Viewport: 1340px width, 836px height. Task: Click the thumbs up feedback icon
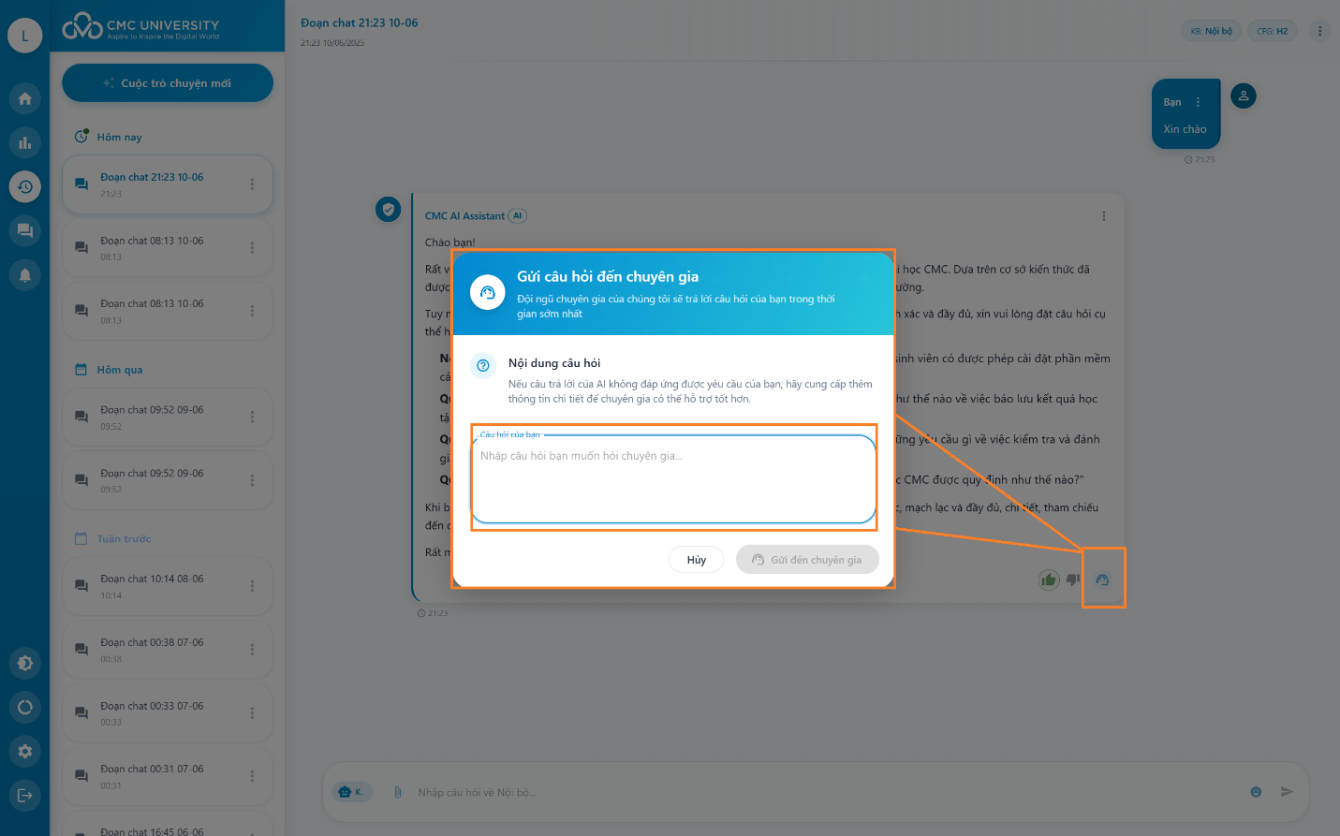pyautogui.click(x=1049, y=580)
